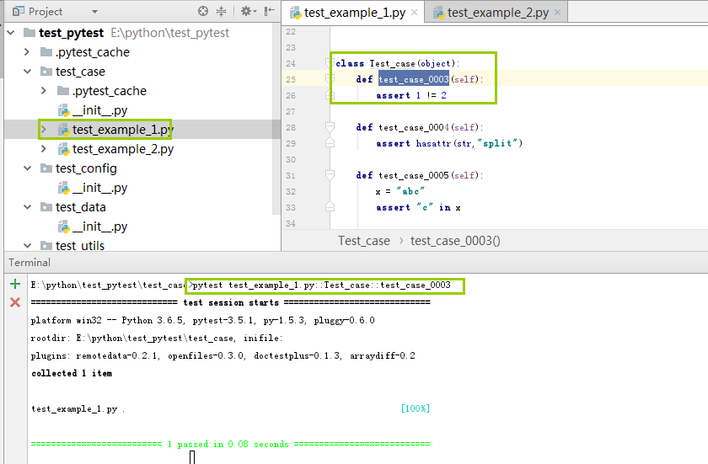The image size is (708, 464).
Task: Expand the test_example_2.py tree node
Action: [x=44, y=149]
